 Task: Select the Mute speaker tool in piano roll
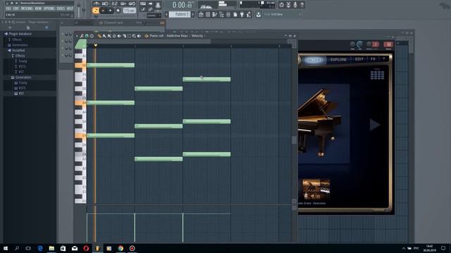point(119,36)
